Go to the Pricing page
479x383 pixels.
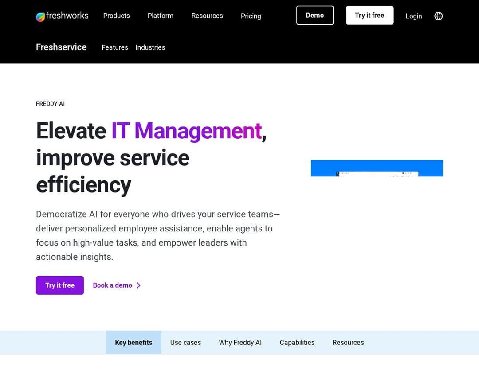(251, 16)
